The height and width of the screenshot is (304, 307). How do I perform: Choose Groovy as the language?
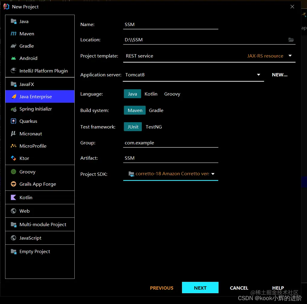click(172, 94)
